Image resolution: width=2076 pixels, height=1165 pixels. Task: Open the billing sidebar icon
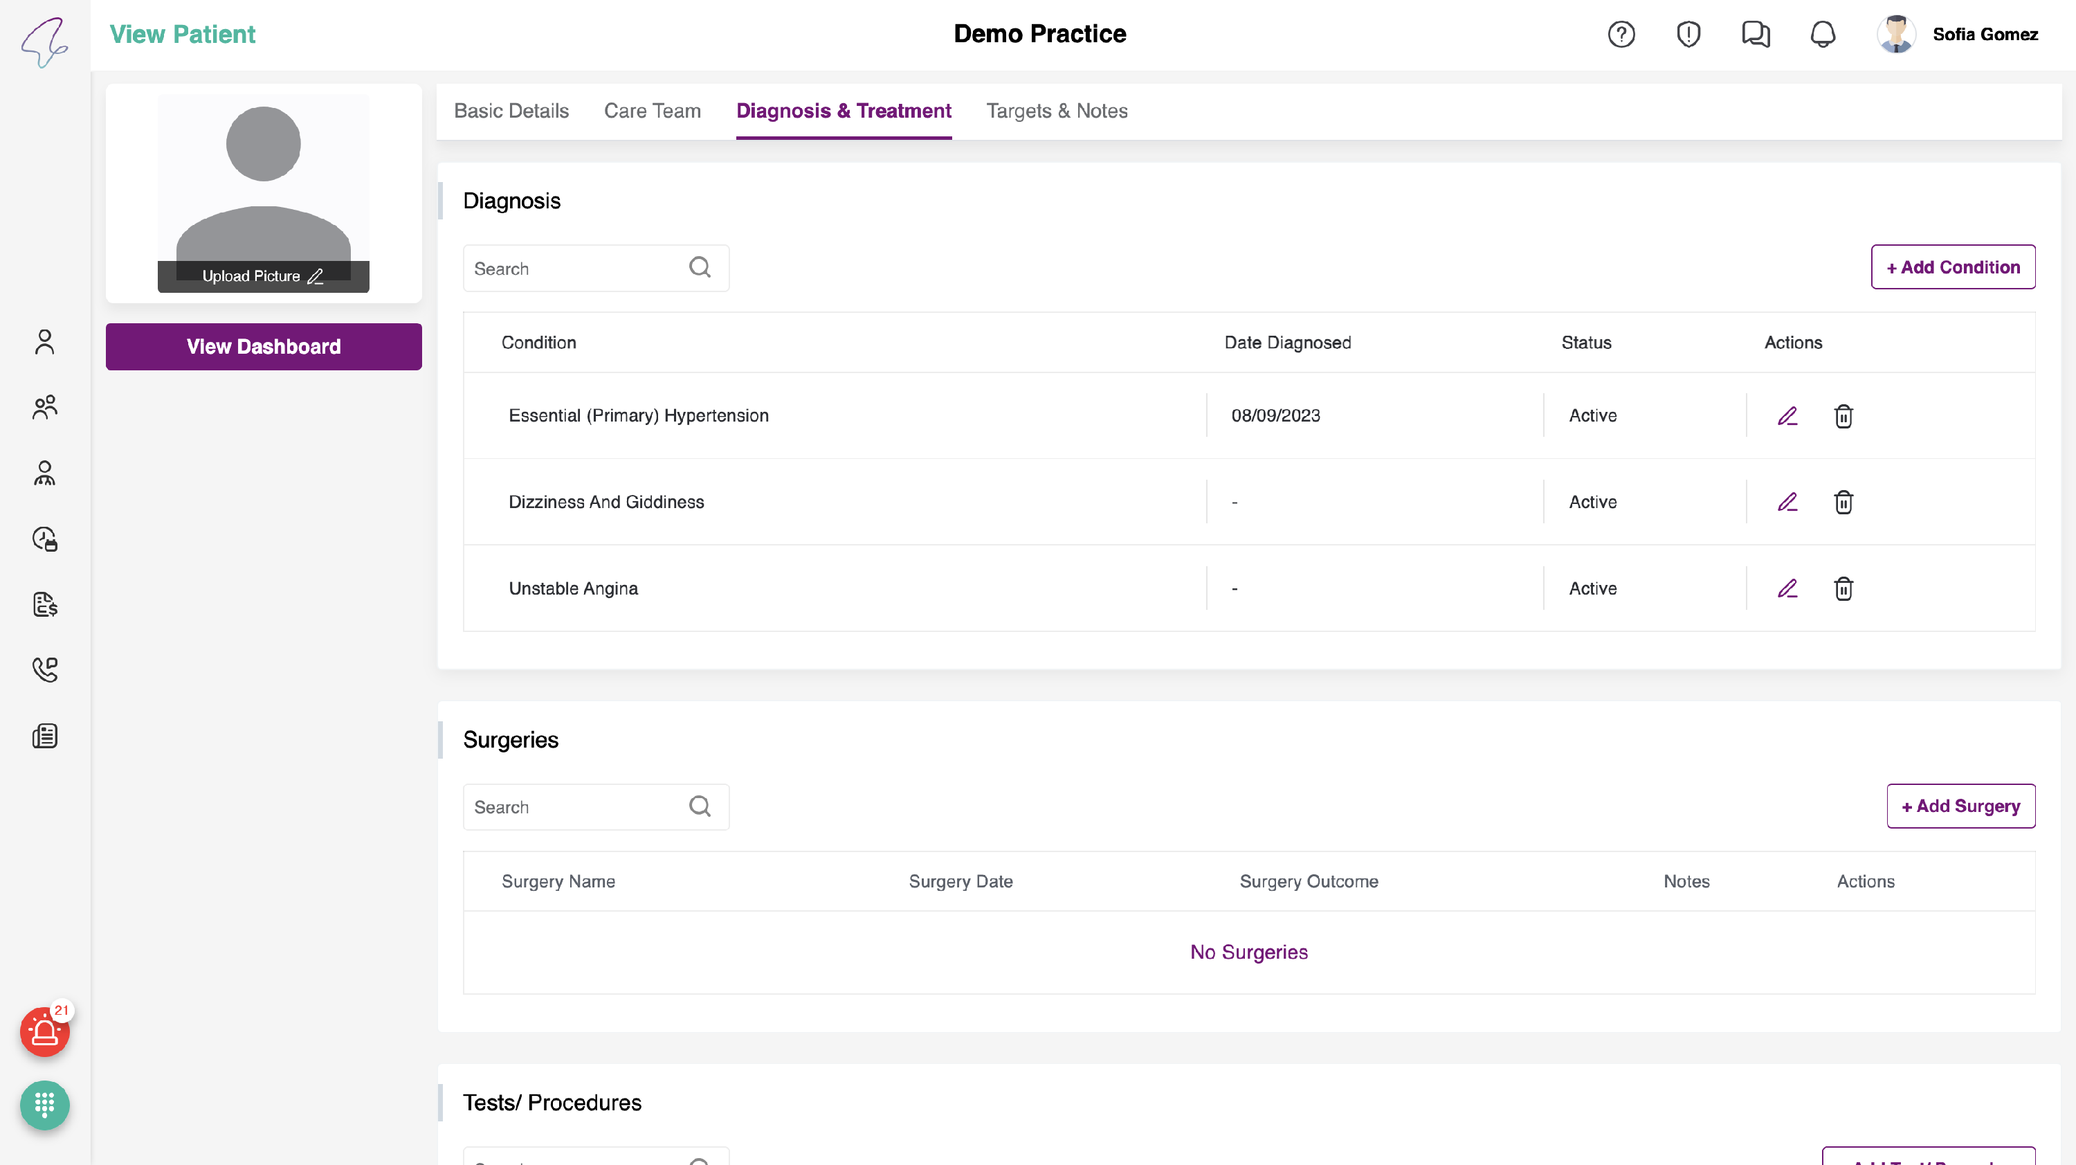(44, 604)
